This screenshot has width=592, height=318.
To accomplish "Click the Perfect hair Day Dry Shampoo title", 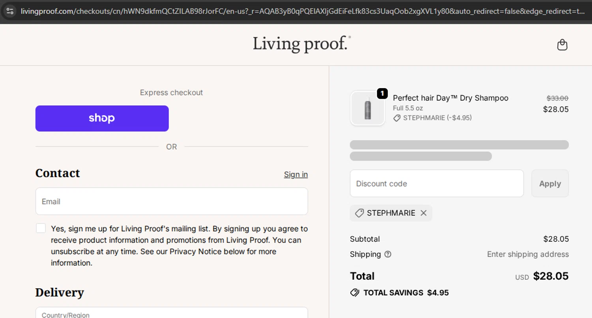I will tap(450, 98).
